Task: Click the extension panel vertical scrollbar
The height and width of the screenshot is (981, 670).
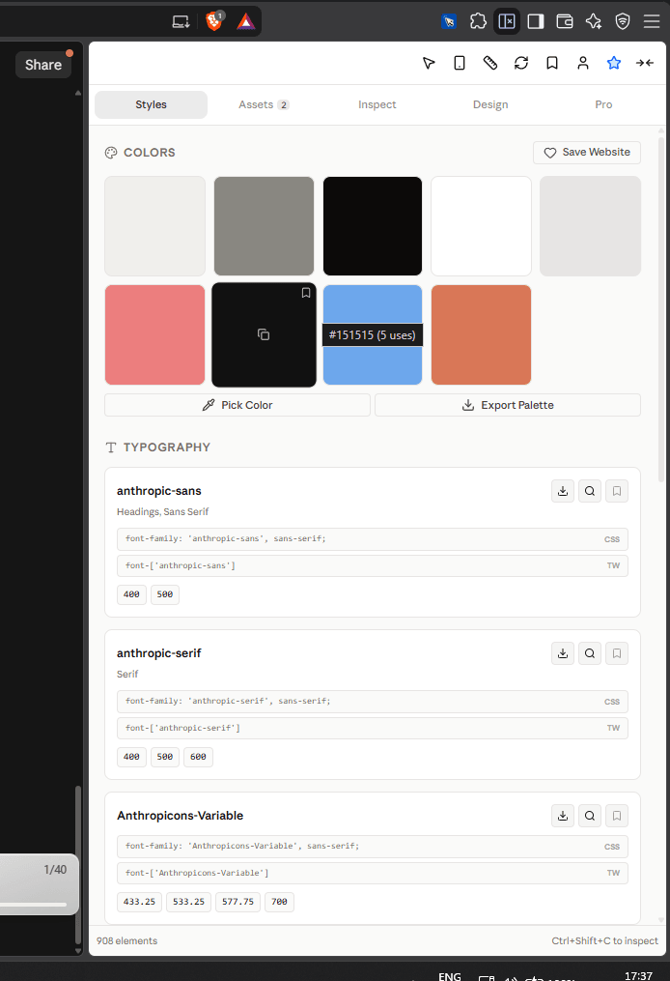Action: point(661,308)
